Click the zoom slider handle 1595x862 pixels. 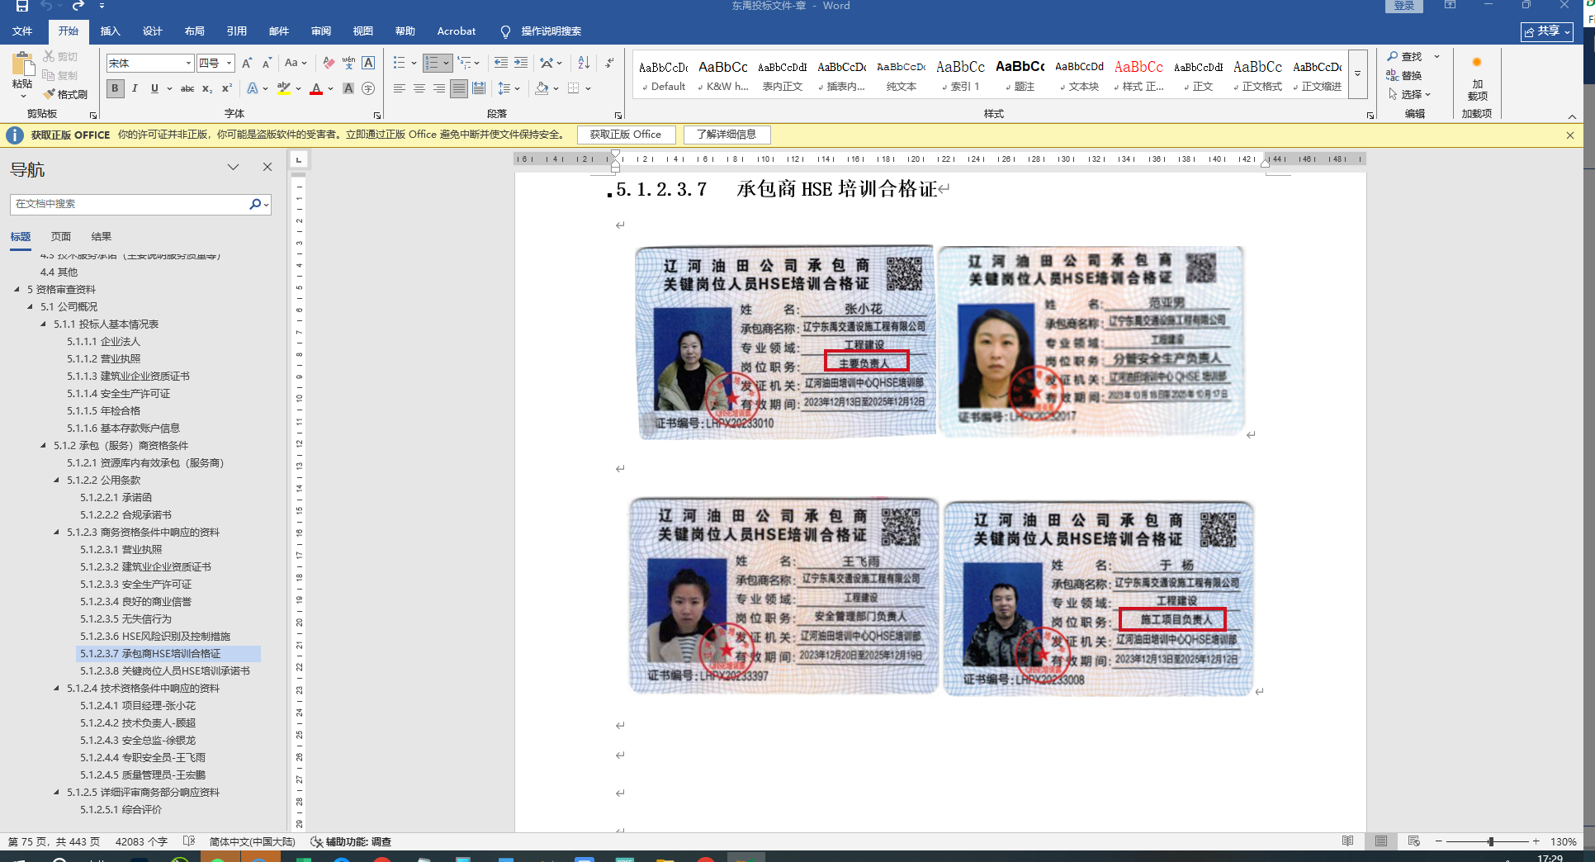pos(1491,841)
